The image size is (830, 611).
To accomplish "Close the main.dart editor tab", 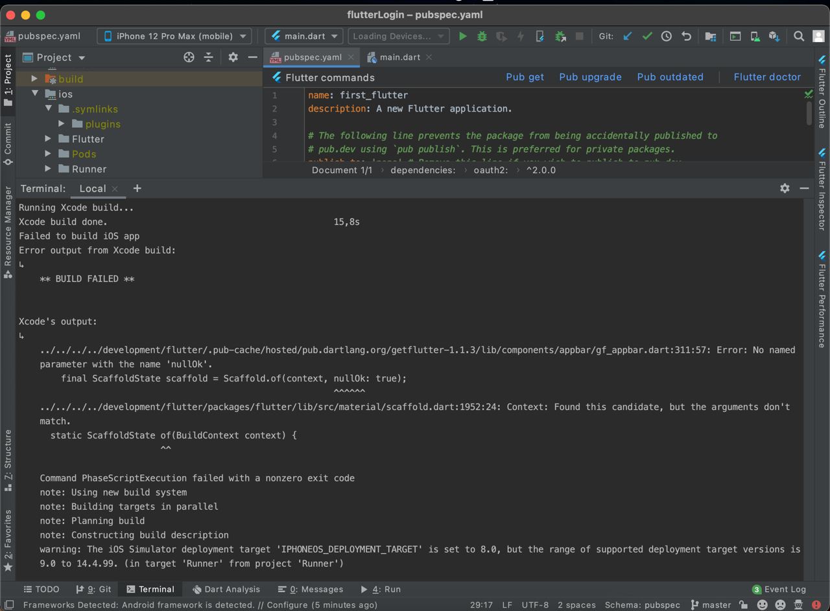I will 429,57.
